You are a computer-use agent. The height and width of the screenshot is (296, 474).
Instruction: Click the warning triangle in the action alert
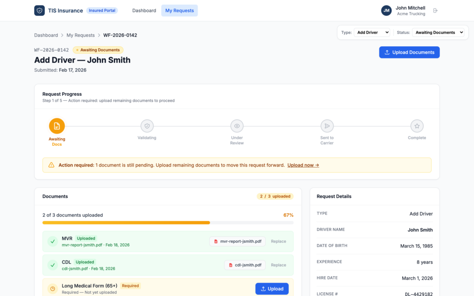(51, 165)
